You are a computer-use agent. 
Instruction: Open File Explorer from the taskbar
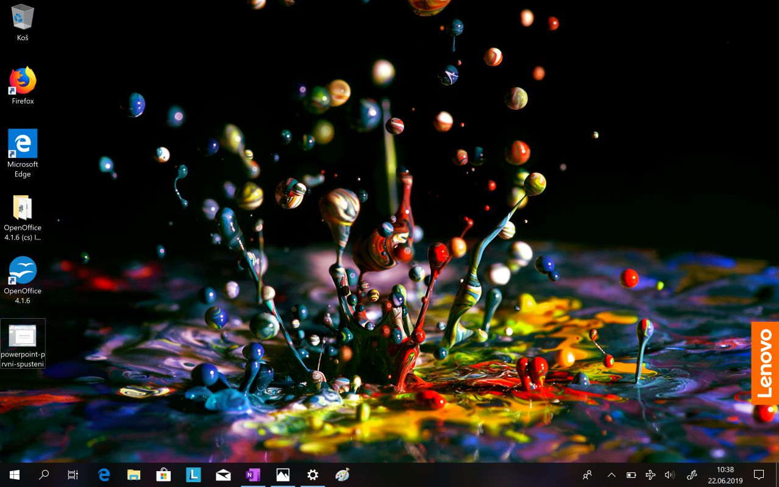(133, 475)
